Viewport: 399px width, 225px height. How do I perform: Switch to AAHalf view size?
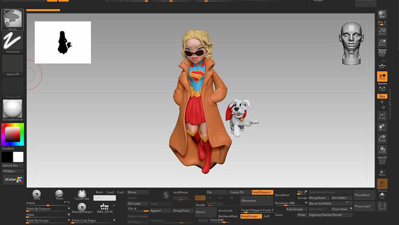coord(382,42)
